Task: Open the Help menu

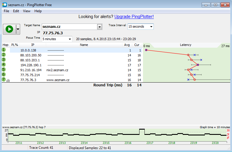Action: pos(38,11)
